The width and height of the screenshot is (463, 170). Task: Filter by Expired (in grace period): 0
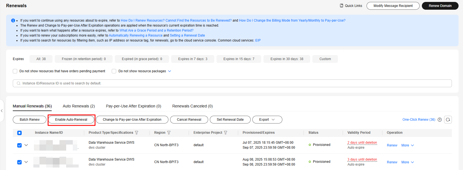point(142,59)
